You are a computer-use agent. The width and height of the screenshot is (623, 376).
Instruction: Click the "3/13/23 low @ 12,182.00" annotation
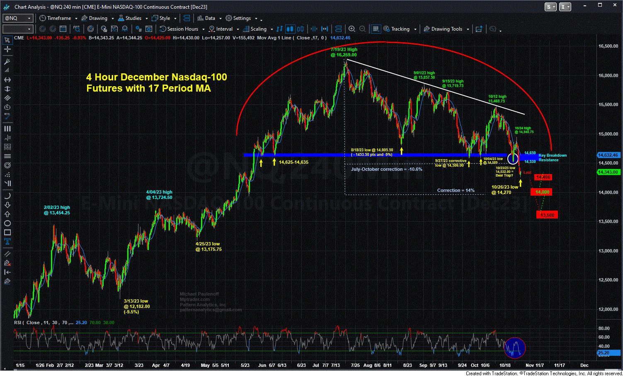pos(137,306)
